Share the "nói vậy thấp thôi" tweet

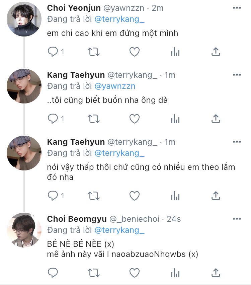click(216, 196)
